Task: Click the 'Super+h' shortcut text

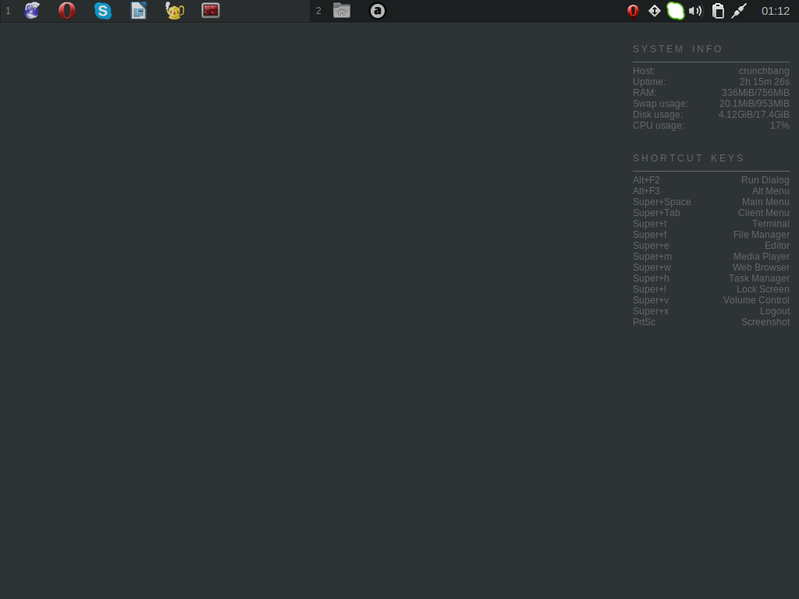Action: coord(651,278)
